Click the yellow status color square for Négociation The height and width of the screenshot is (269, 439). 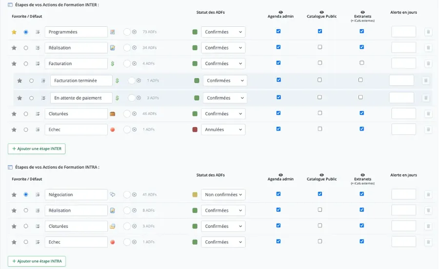tap(195, 195)
